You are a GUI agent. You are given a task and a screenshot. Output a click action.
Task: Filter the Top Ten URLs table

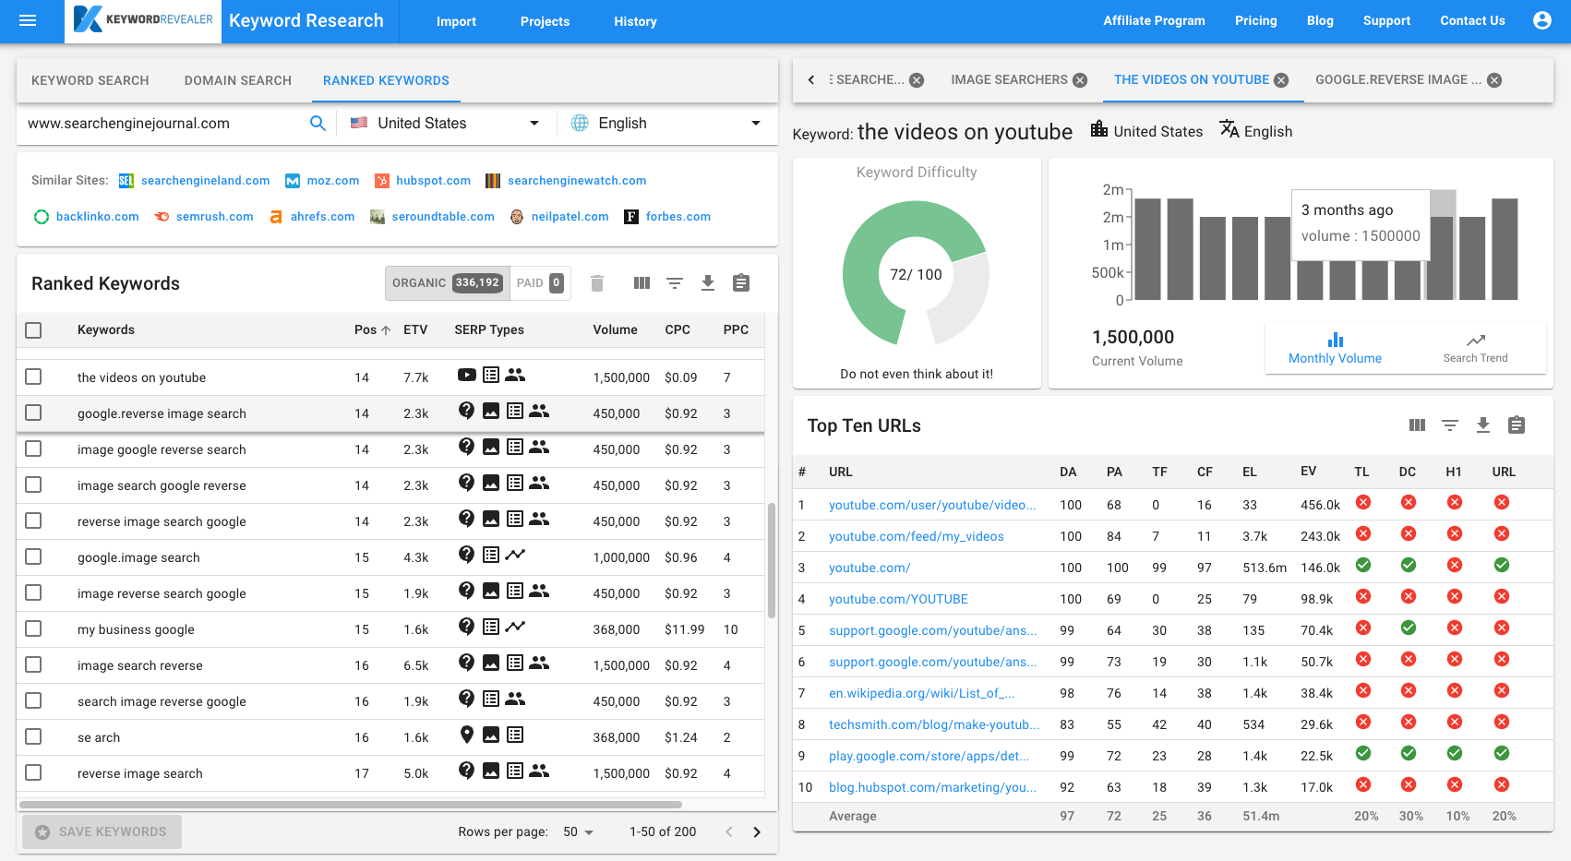click(x=1450, y=425)
